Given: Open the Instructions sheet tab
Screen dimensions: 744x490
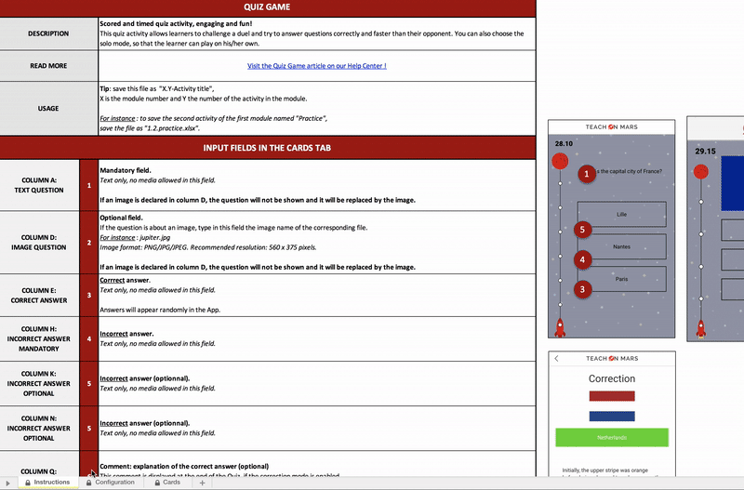Looking at the screenshot, I should (x=46, y=483).
